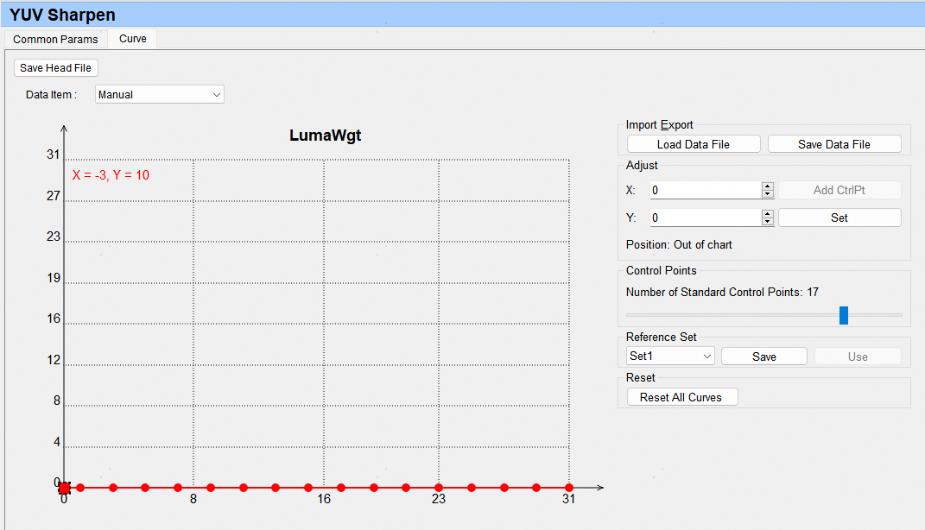Select the square control point at origin
The width and height of the screenshot is (925, 530).
tap(64, 488)
